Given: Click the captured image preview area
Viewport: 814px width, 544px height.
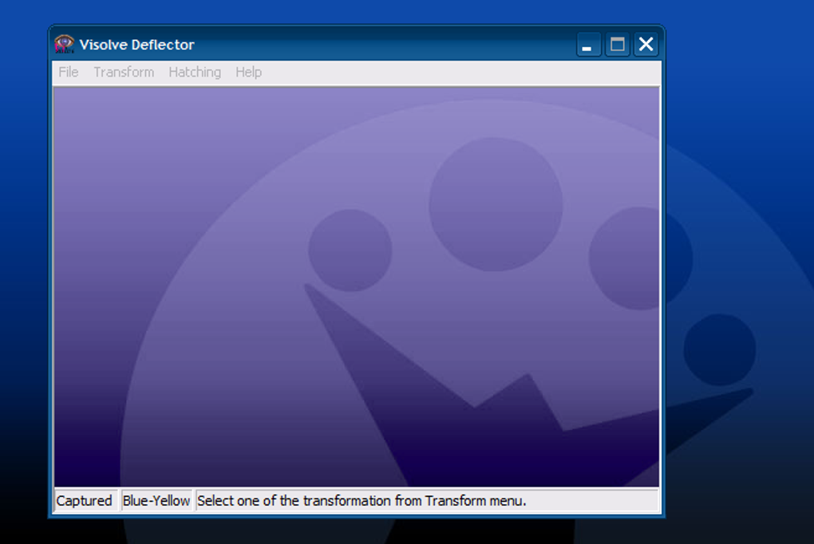Looking at the screenshot, I should [357, 287].
